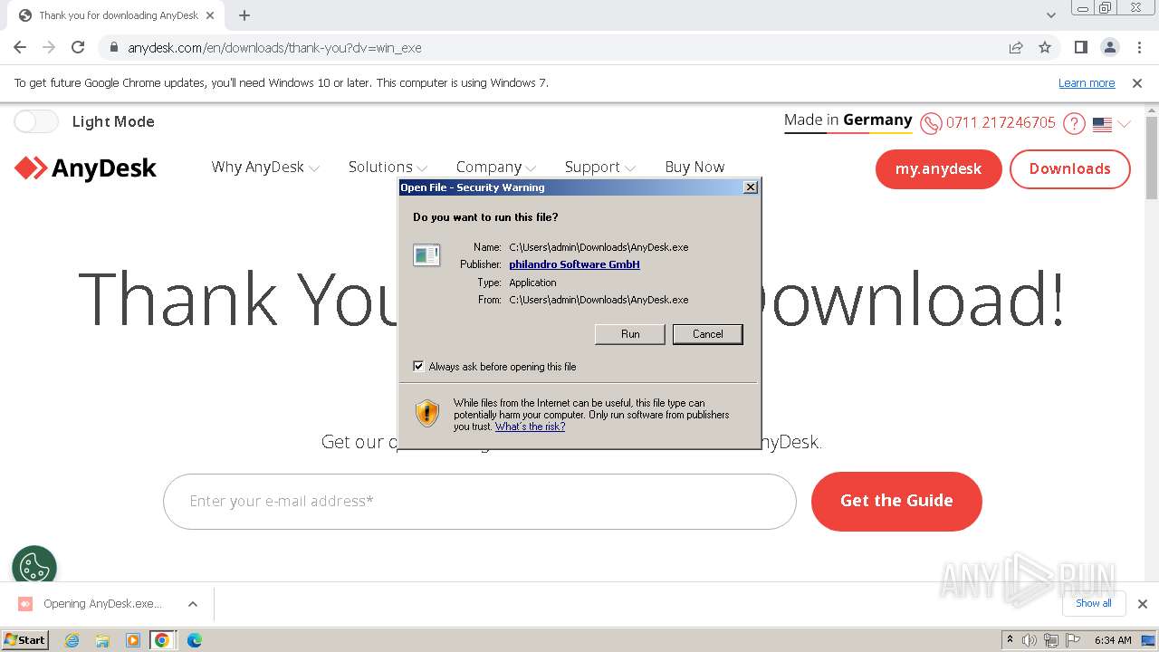Open the Downloads button in the header

point(1069,168)
